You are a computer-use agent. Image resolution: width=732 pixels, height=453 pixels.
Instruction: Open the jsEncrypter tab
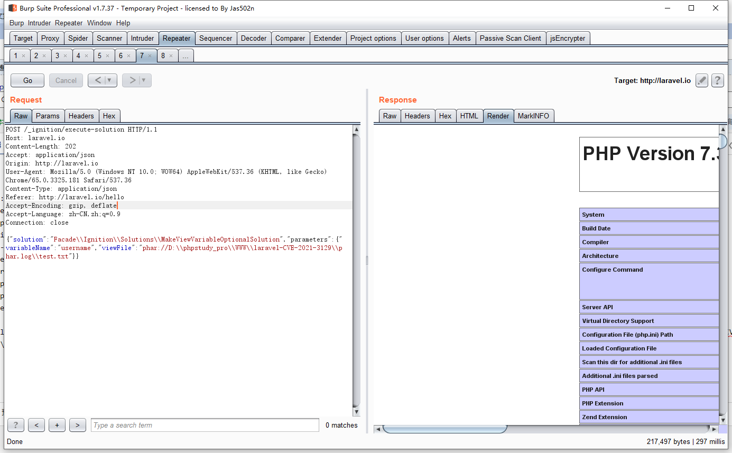pos(568,38)
